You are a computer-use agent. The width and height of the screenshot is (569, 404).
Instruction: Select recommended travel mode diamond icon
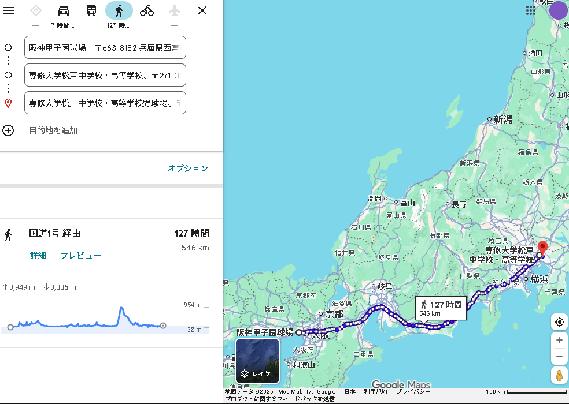pyautogui.click(x=36, y=10)
